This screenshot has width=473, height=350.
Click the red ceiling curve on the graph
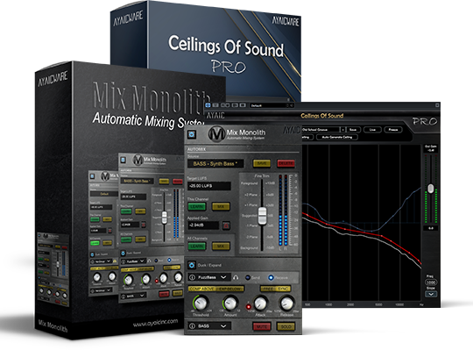(x=362, y=232)
